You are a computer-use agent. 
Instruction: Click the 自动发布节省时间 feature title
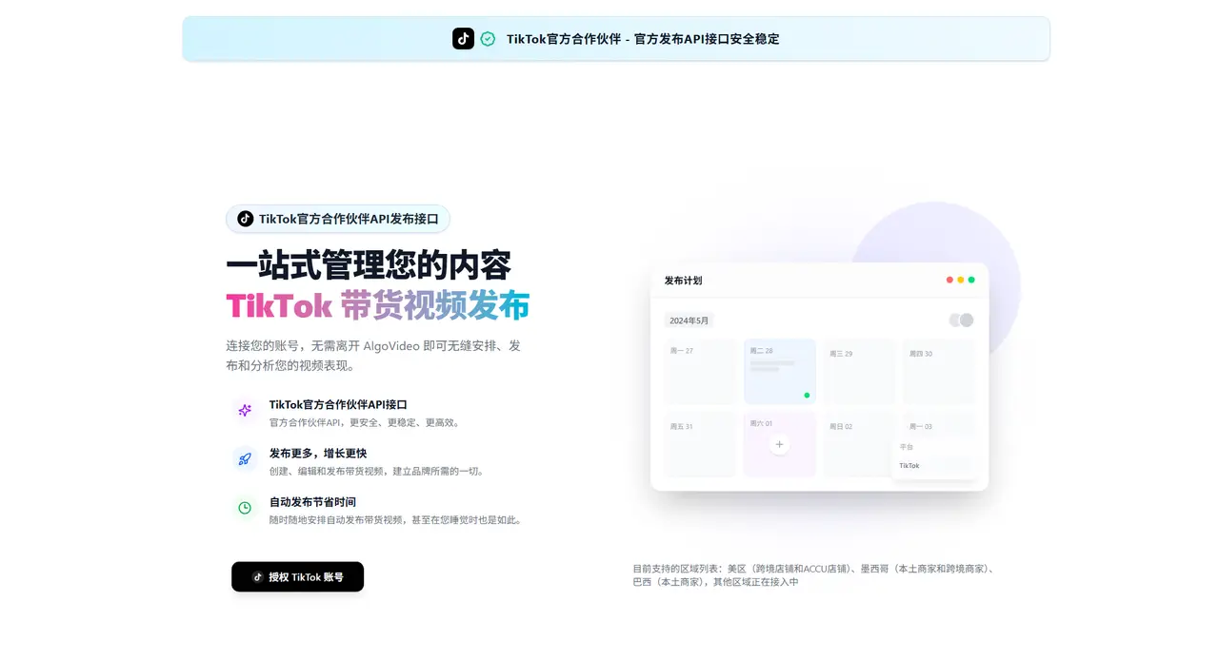312,501
